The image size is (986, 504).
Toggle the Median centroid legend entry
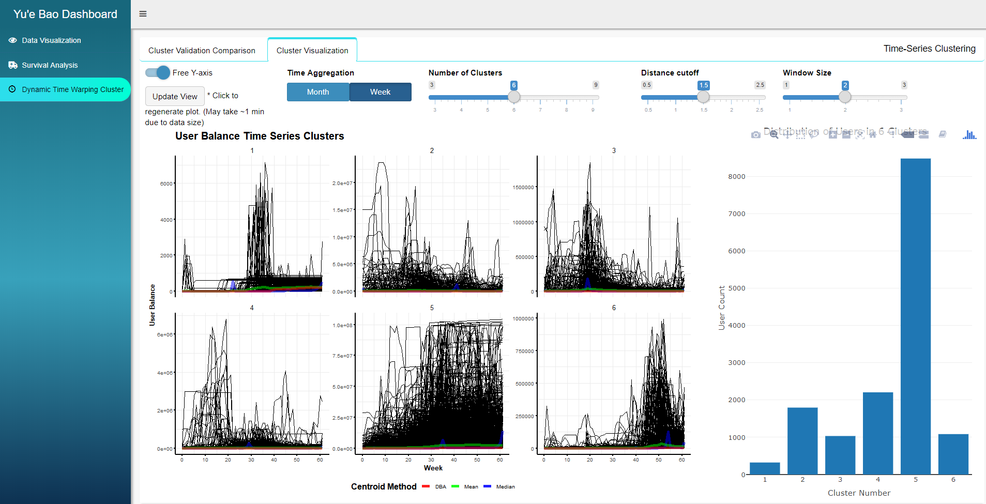(499, 486)
